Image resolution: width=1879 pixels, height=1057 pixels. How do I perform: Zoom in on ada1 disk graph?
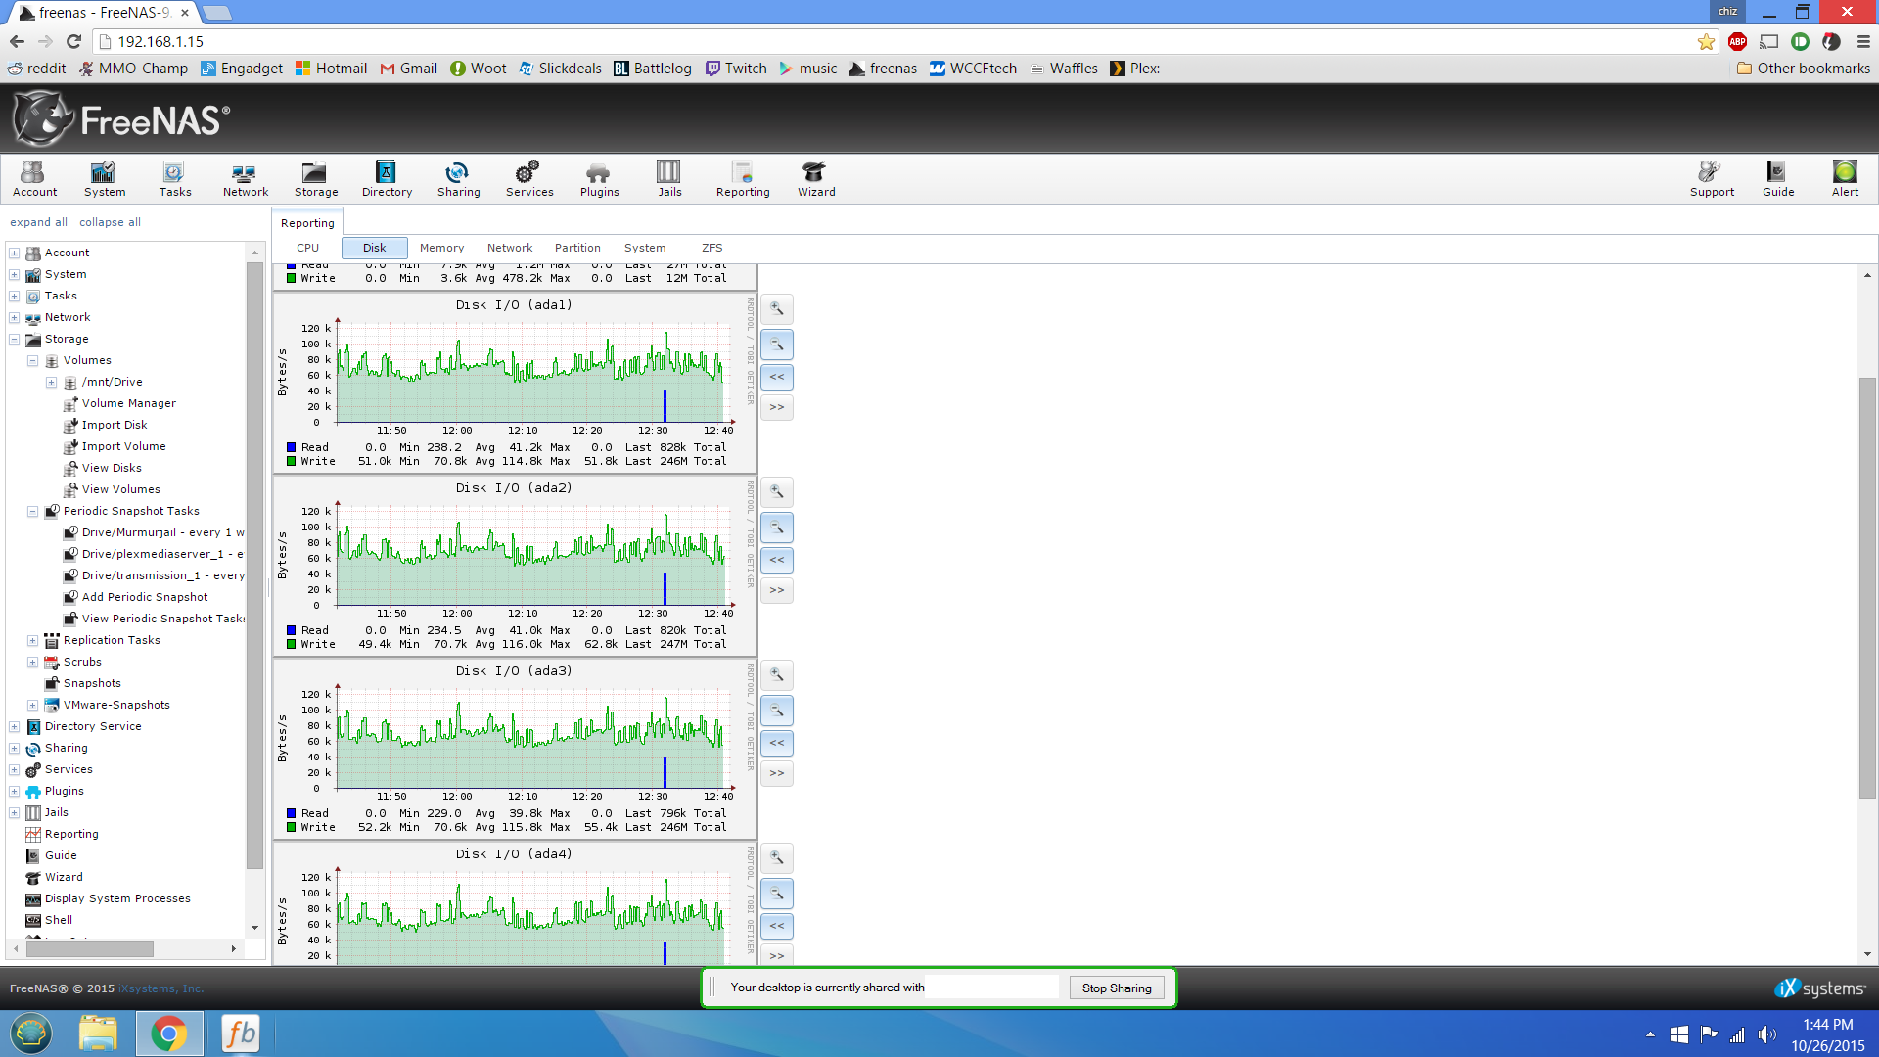[777, 309]
